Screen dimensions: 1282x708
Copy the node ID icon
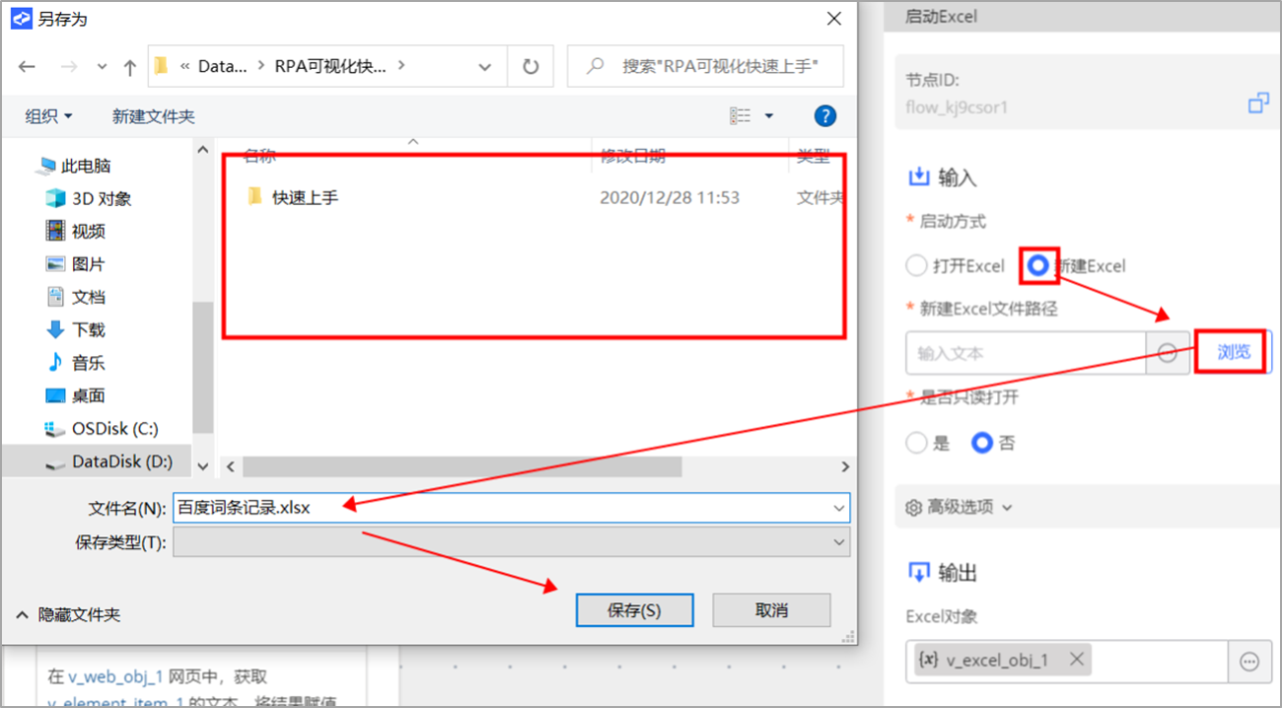(1258, 103)
